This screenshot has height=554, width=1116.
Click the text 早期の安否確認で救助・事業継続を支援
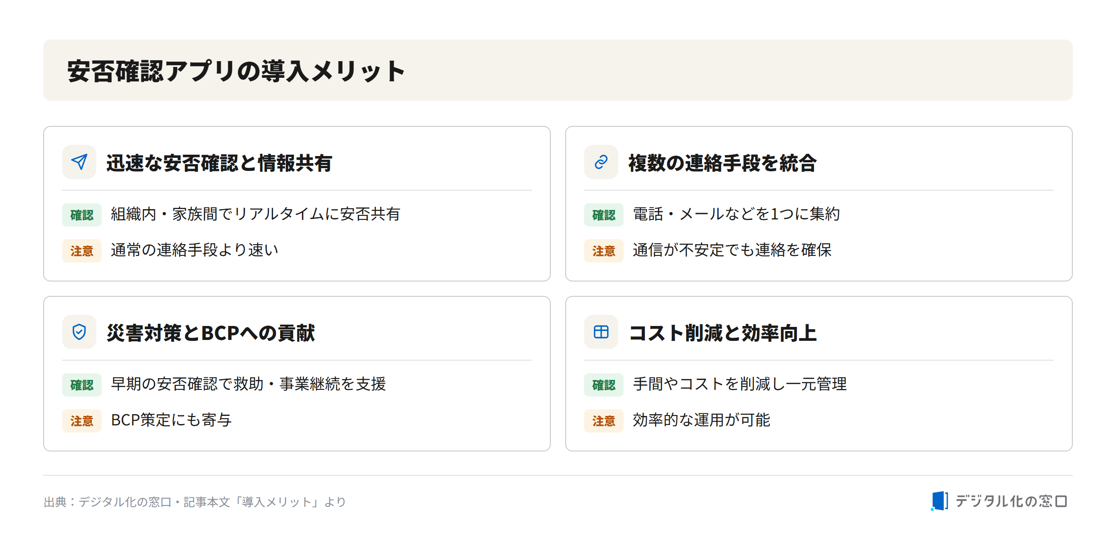[x=248, y=384]
